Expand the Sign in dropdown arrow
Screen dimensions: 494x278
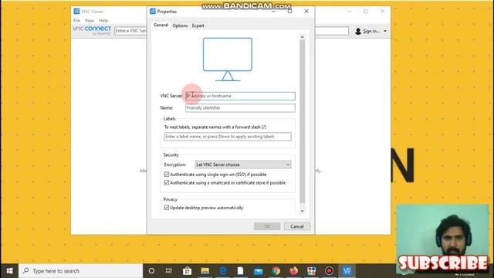385,31
